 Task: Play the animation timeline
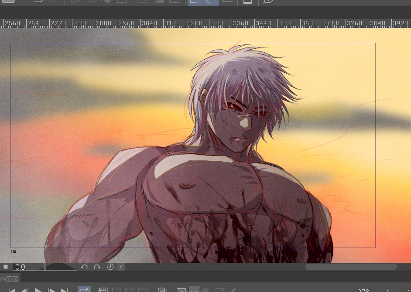(38, 290)
